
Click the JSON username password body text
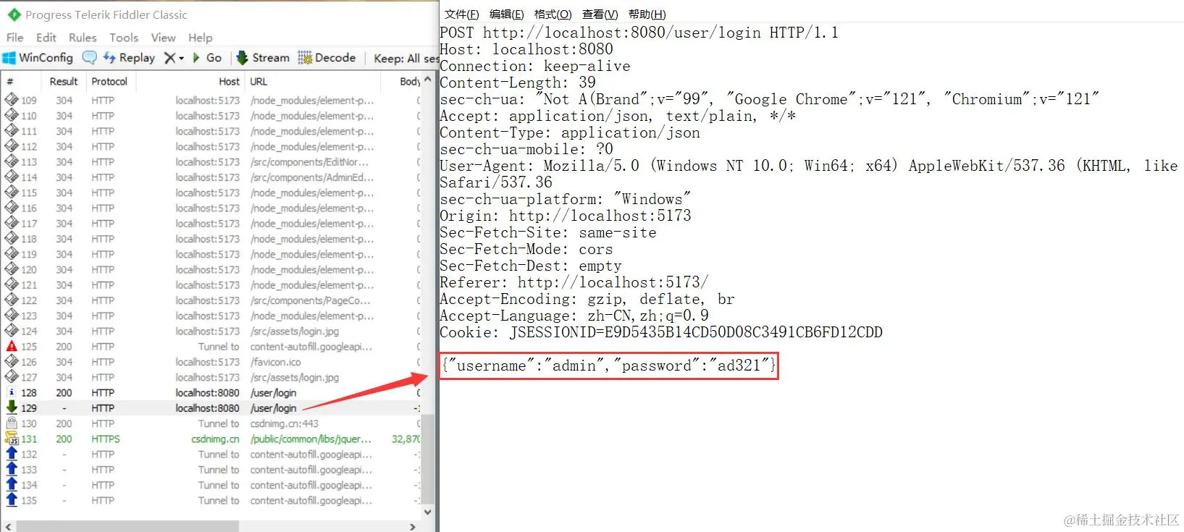[609, 366]
